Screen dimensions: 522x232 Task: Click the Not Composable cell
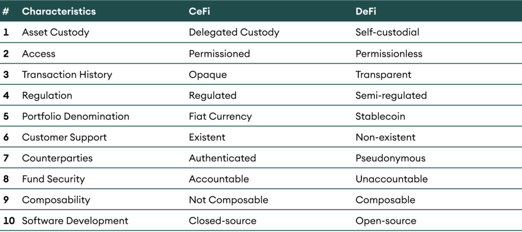point(228,200)
